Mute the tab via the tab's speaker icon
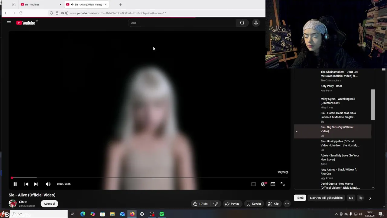Screen dimensions: 387x218 pyautogui.click(x=72, y=5)
